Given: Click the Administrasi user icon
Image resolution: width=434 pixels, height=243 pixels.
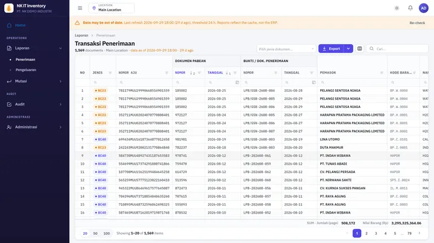Looking at the screenshot, I should coord(9,127).
